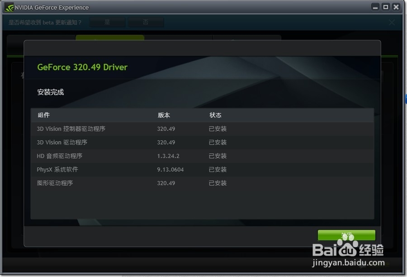This screenshot has width=407, height=277.
Task: Maximize the GeForce Experience window
Action: (x=386, y=7)
